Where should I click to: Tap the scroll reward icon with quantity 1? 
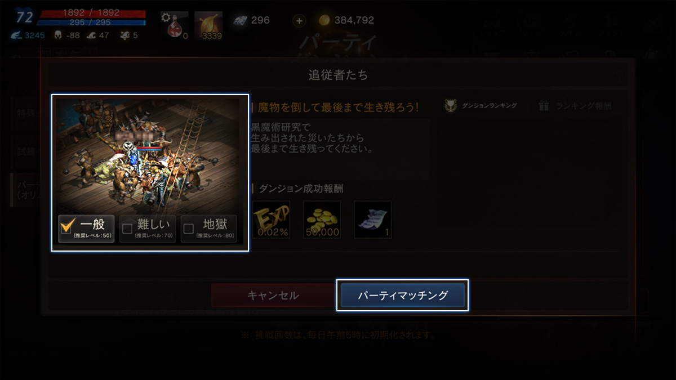pyautogui.click(x=373, y=220)
